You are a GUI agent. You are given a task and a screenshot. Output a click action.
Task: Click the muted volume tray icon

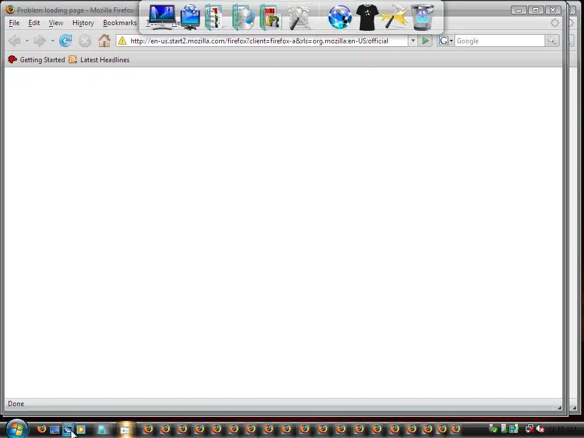click(x=541, y=429)
